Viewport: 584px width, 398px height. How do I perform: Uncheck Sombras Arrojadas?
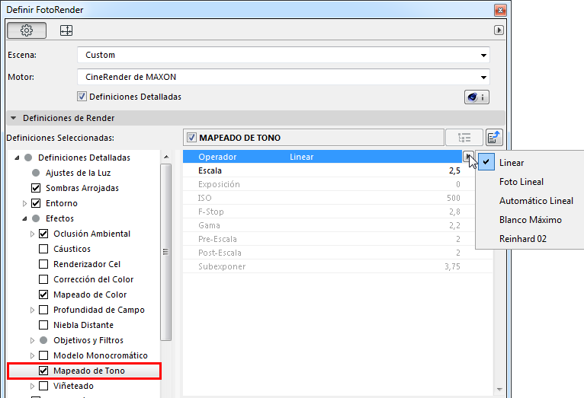point(36,188)
